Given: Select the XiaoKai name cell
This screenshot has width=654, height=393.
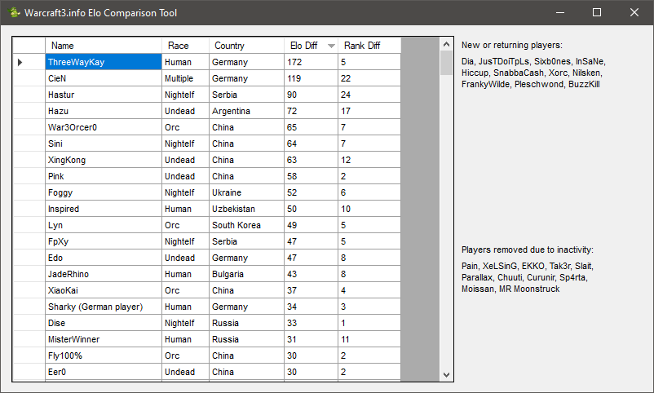Looking at the screenshot, I should click(104, 290).
